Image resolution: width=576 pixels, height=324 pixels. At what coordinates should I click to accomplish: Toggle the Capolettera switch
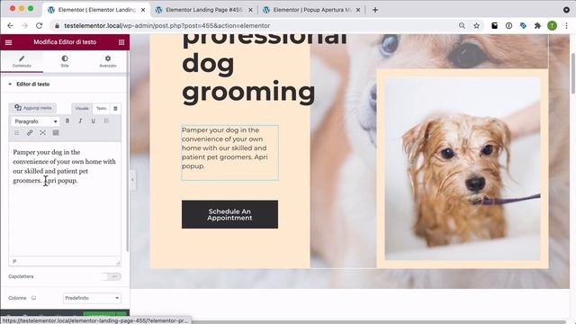point(112,276)
